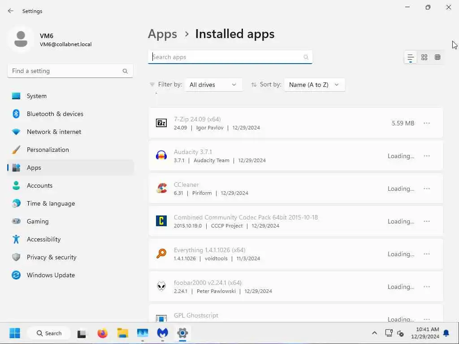Viewport: 459px width, 344px height.
Task: Open more options for CCleaner
Action: tap(427, 189)
